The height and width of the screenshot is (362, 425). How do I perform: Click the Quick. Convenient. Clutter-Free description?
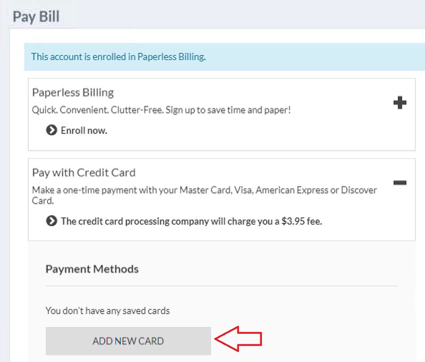161,110
